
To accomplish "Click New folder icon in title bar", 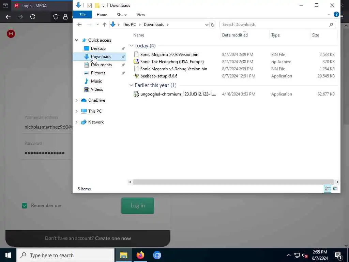I will [x=97, y=5].
